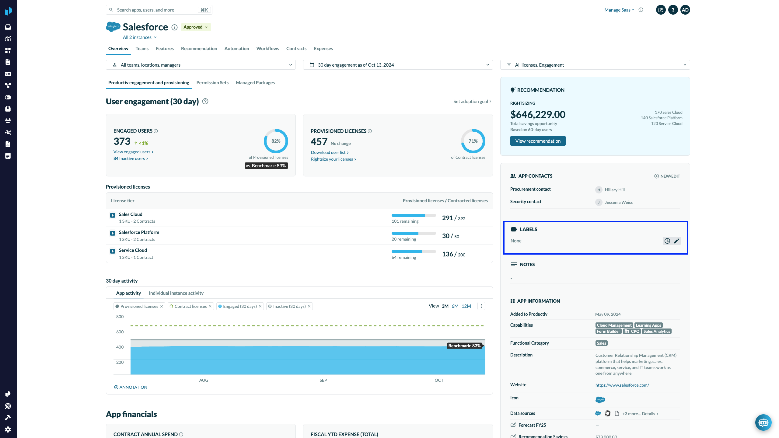This screenshot has height=438, width=779.
Task: Remove Contract licenses chart filter
Action: (210, 306)
